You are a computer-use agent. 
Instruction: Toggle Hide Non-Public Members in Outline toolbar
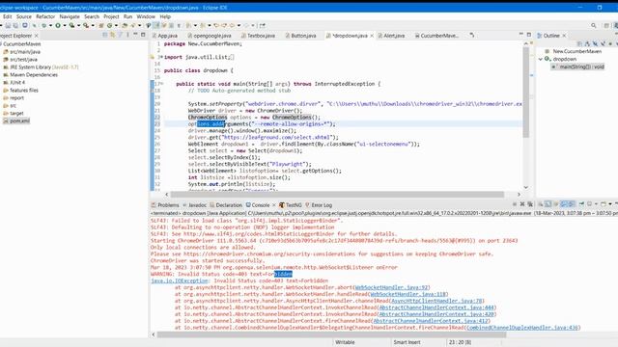tap(610, 44)
